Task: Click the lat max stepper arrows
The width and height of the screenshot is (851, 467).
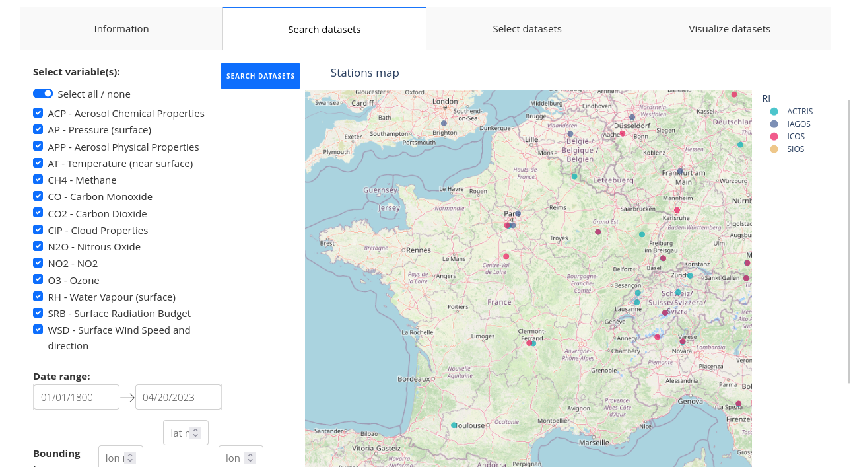Action: click(195, 433)
